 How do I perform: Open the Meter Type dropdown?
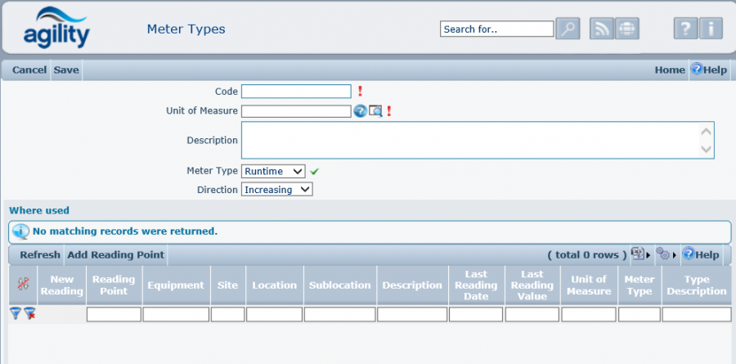(x=273, y=171)
